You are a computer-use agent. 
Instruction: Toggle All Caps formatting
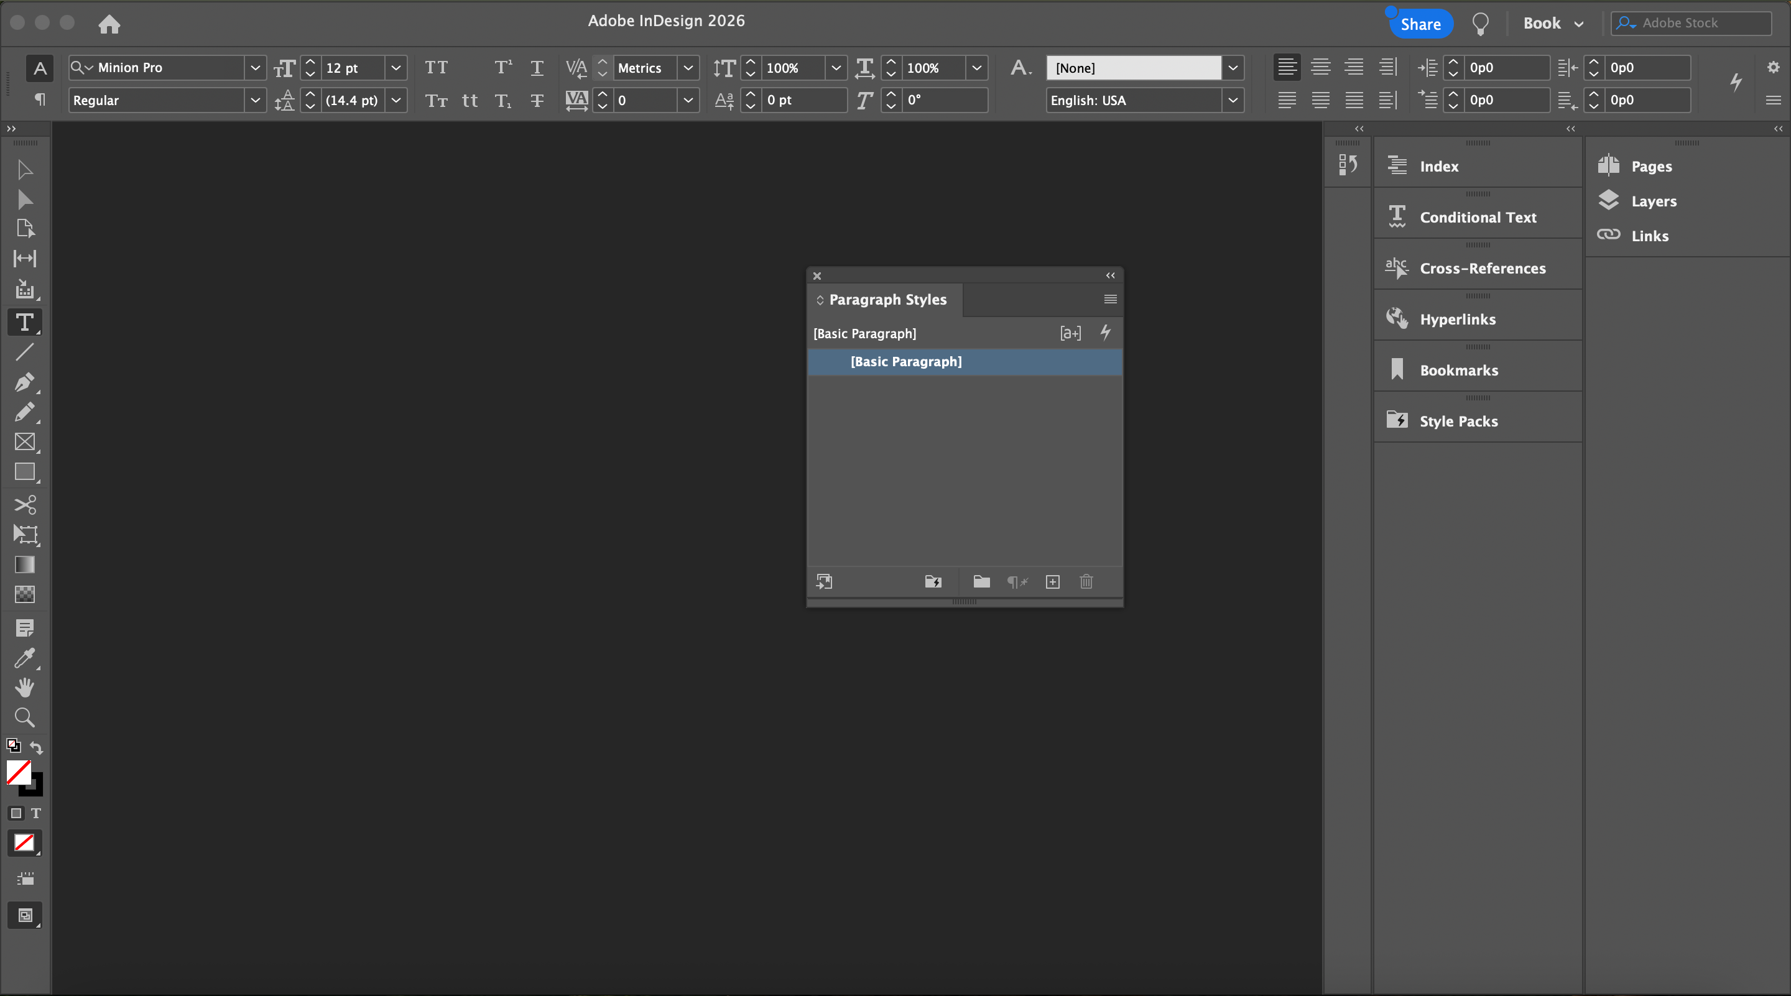tap(436, 67)
